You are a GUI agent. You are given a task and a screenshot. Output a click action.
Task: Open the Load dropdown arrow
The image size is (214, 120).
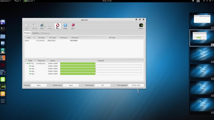click(x=30, y=27)
